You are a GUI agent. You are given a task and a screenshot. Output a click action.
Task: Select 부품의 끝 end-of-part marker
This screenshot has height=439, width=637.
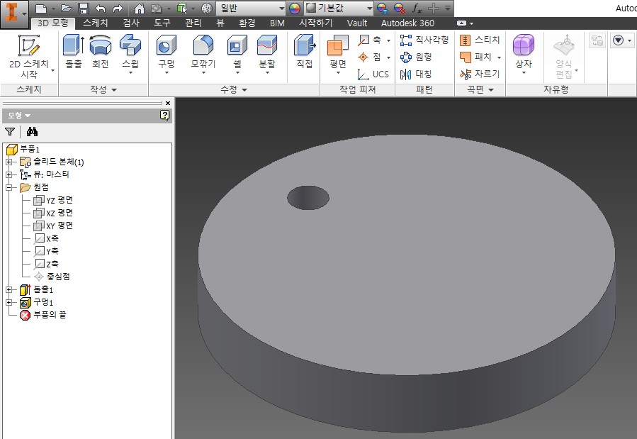(43, 315)
